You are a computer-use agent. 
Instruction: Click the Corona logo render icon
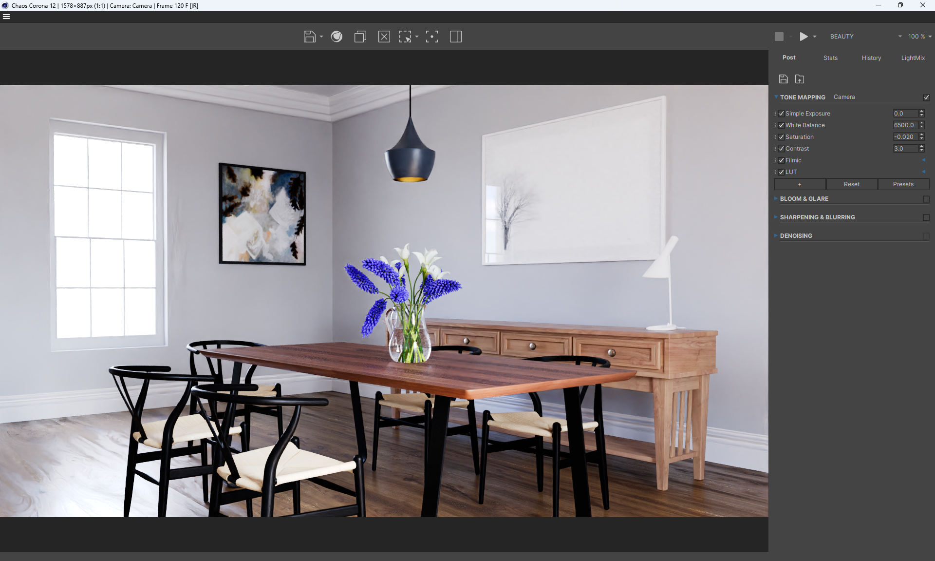click(x=337, y=37)
